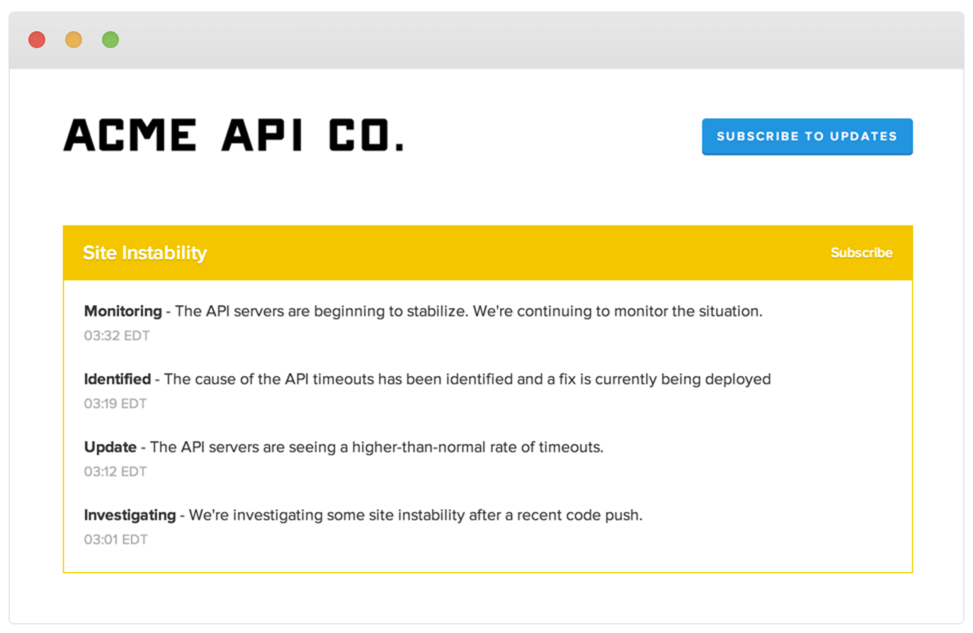Click the recent code push message
Screen dimensions: 973x633
(x=415, y=515)
